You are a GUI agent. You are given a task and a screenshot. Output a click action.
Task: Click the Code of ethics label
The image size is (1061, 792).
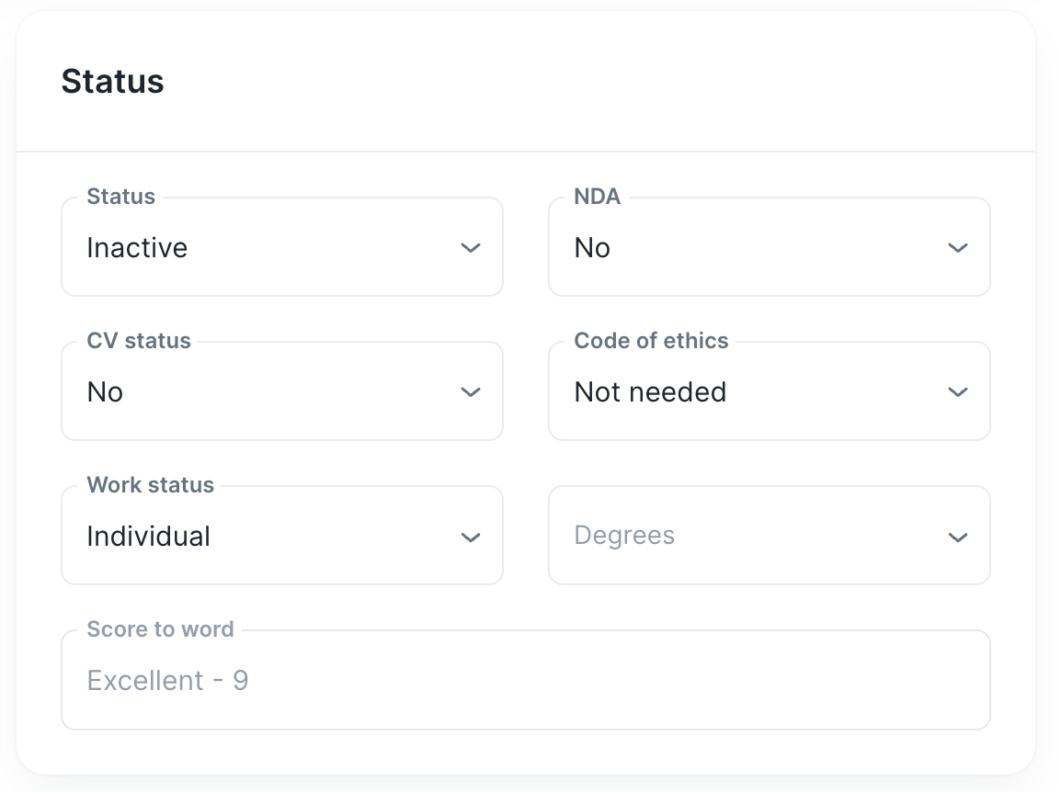coord(651,340)
